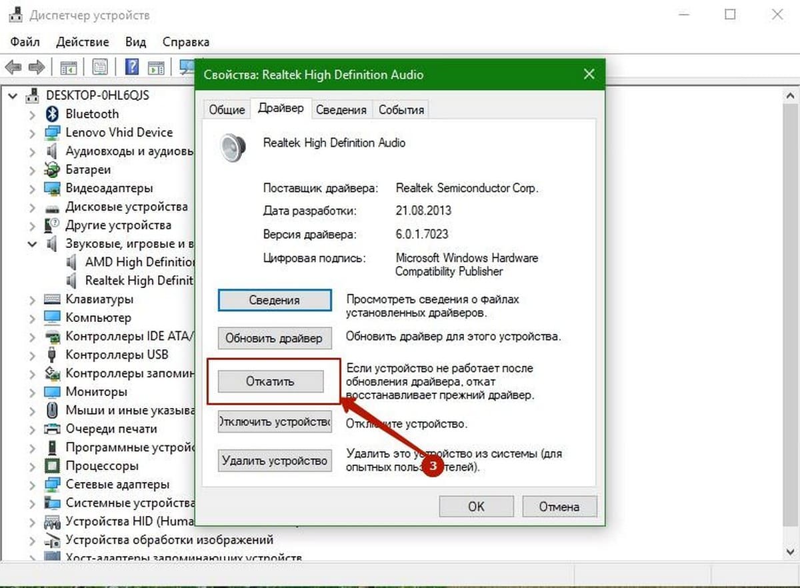The height and width of the screenshot is (588, 800).
Task: Confirm the dialog with ОК
Action: click(x=476, y=507)
